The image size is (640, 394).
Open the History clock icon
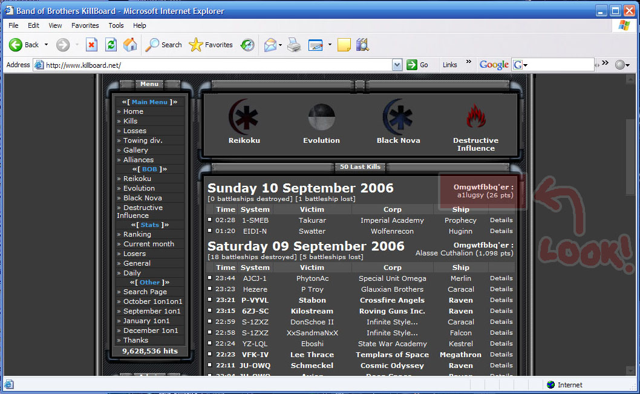(x=247, y=45)
